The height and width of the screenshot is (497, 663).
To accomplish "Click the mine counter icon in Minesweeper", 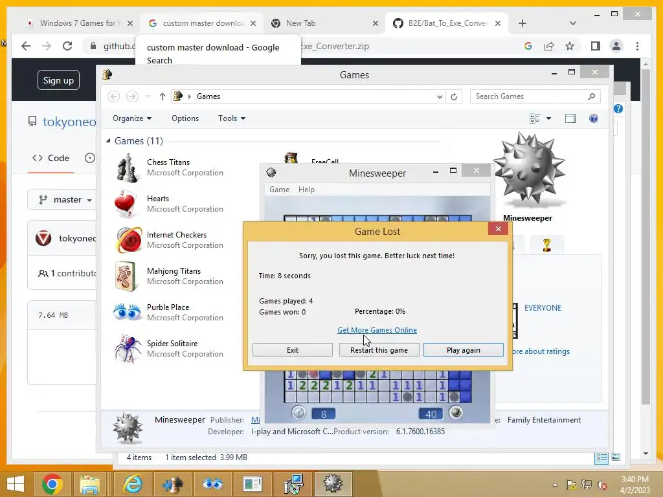I will click(456, 412).
